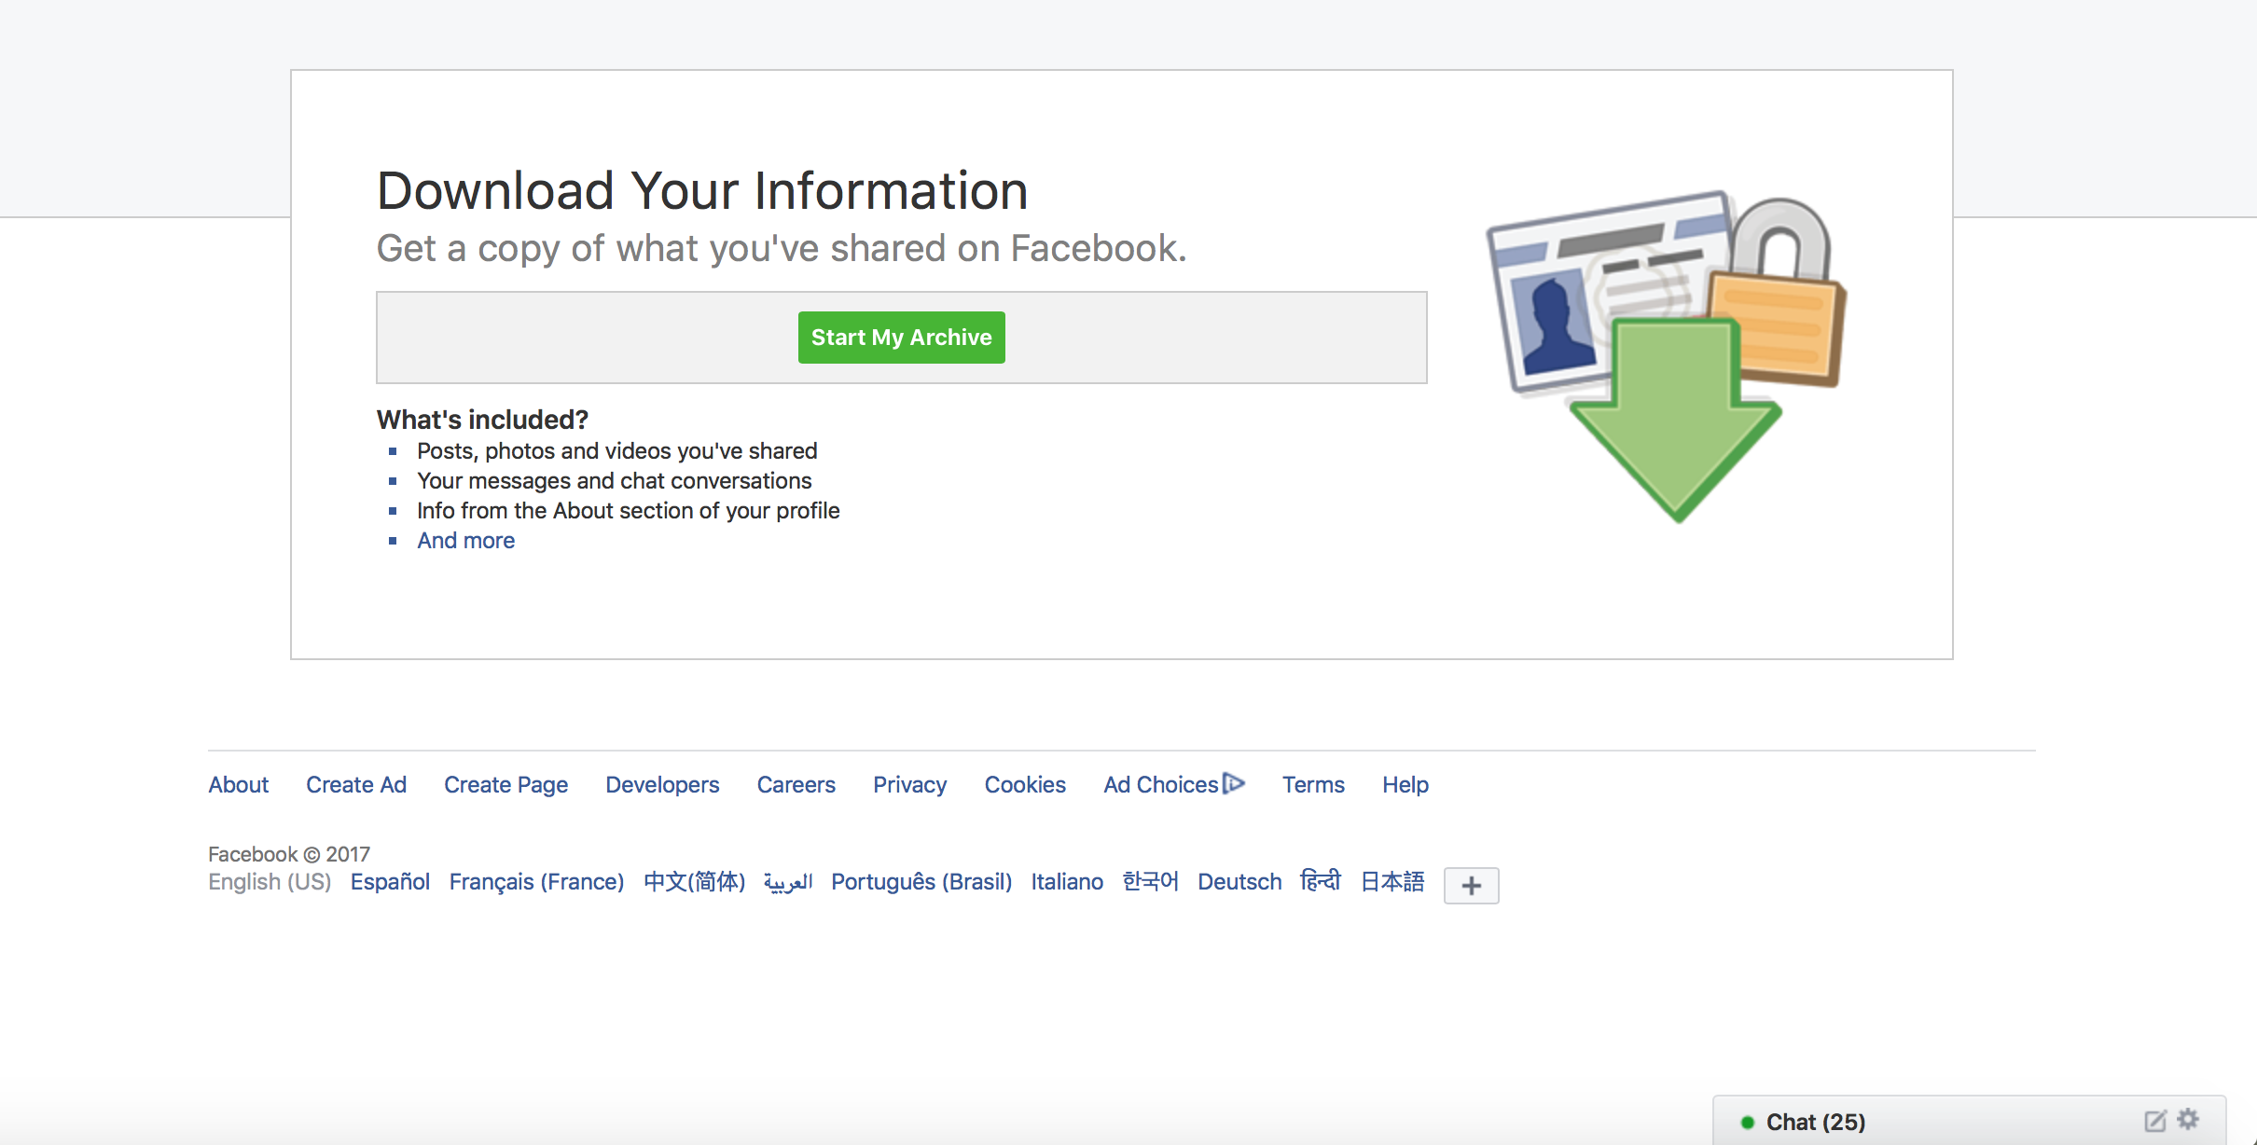The height and width of the screenshot is (1145, 2257).
Task: Open the Help footer link
Action: point(1405,785)
